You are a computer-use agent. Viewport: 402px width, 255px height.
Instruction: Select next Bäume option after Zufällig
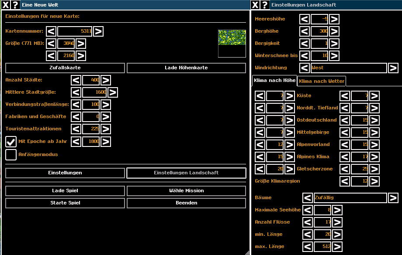(393, 198)
